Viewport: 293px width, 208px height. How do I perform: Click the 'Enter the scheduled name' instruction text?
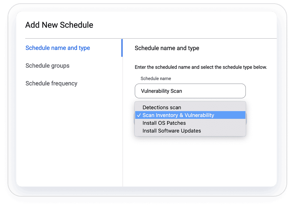201,67
